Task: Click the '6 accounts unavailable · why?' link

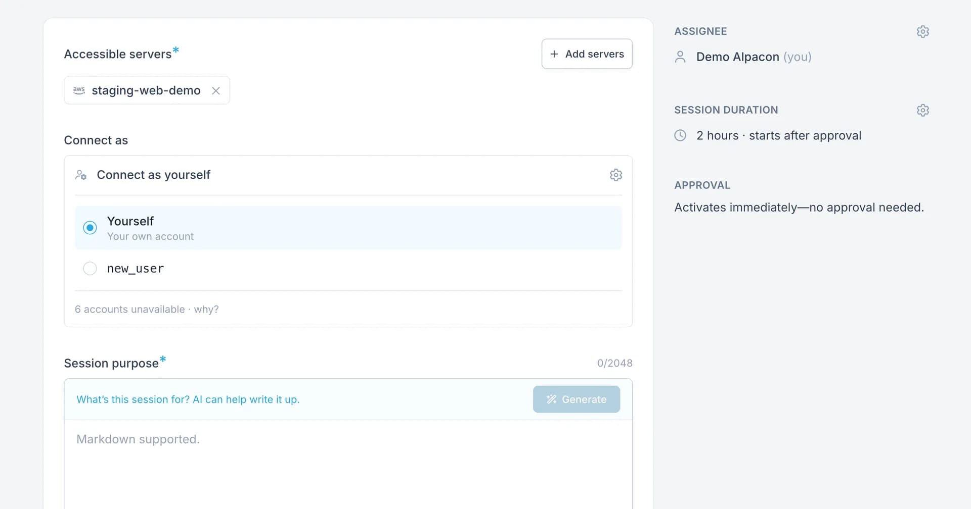Action: tap(147, 309)
